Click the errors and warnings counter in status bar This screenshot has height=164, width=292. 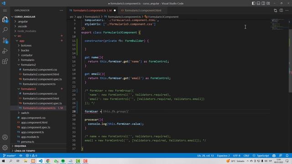[31, 156]
